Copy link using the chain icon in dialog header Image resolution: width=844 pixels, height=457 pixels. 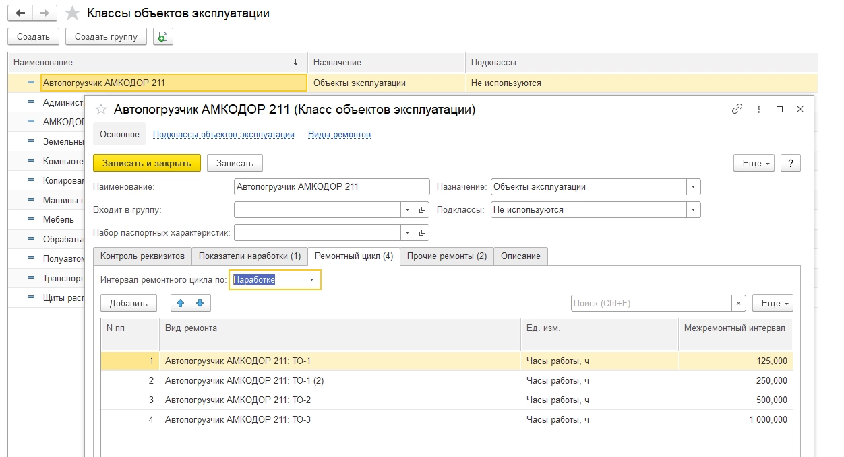(x=737, y=109)
